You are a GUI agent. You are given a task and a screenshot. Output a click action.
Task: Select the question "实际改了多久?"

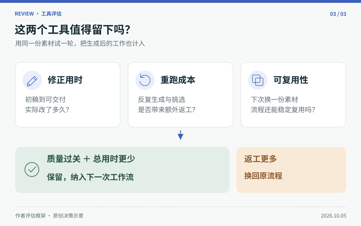47,110
